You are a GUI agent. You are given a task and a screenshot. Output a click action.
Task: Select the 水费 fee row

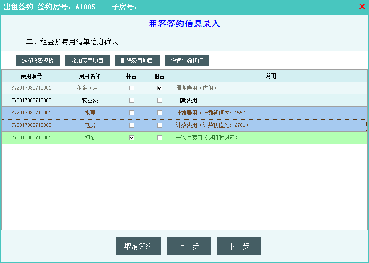coord(90,113)
